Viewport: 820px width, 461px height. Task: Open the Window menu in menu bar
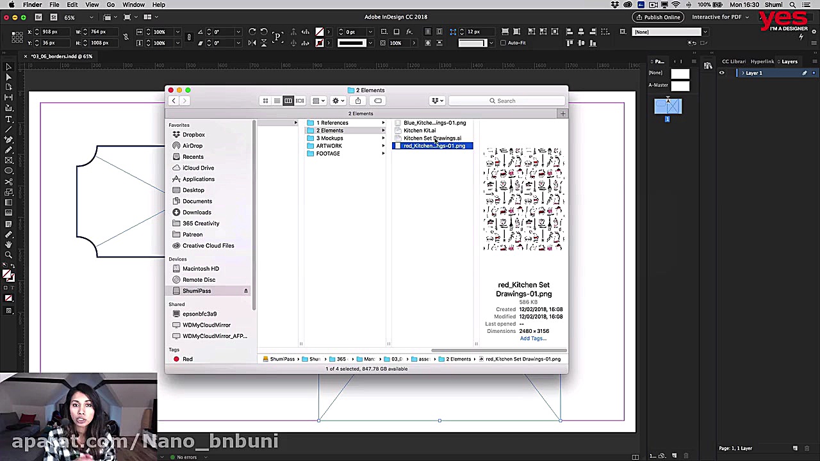point(133,4)
